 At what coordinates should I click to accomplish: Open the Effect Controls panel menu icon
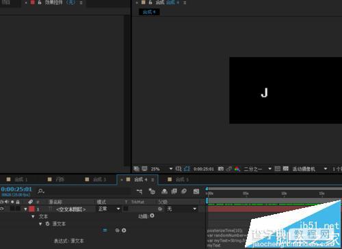[x=81, y=3]
